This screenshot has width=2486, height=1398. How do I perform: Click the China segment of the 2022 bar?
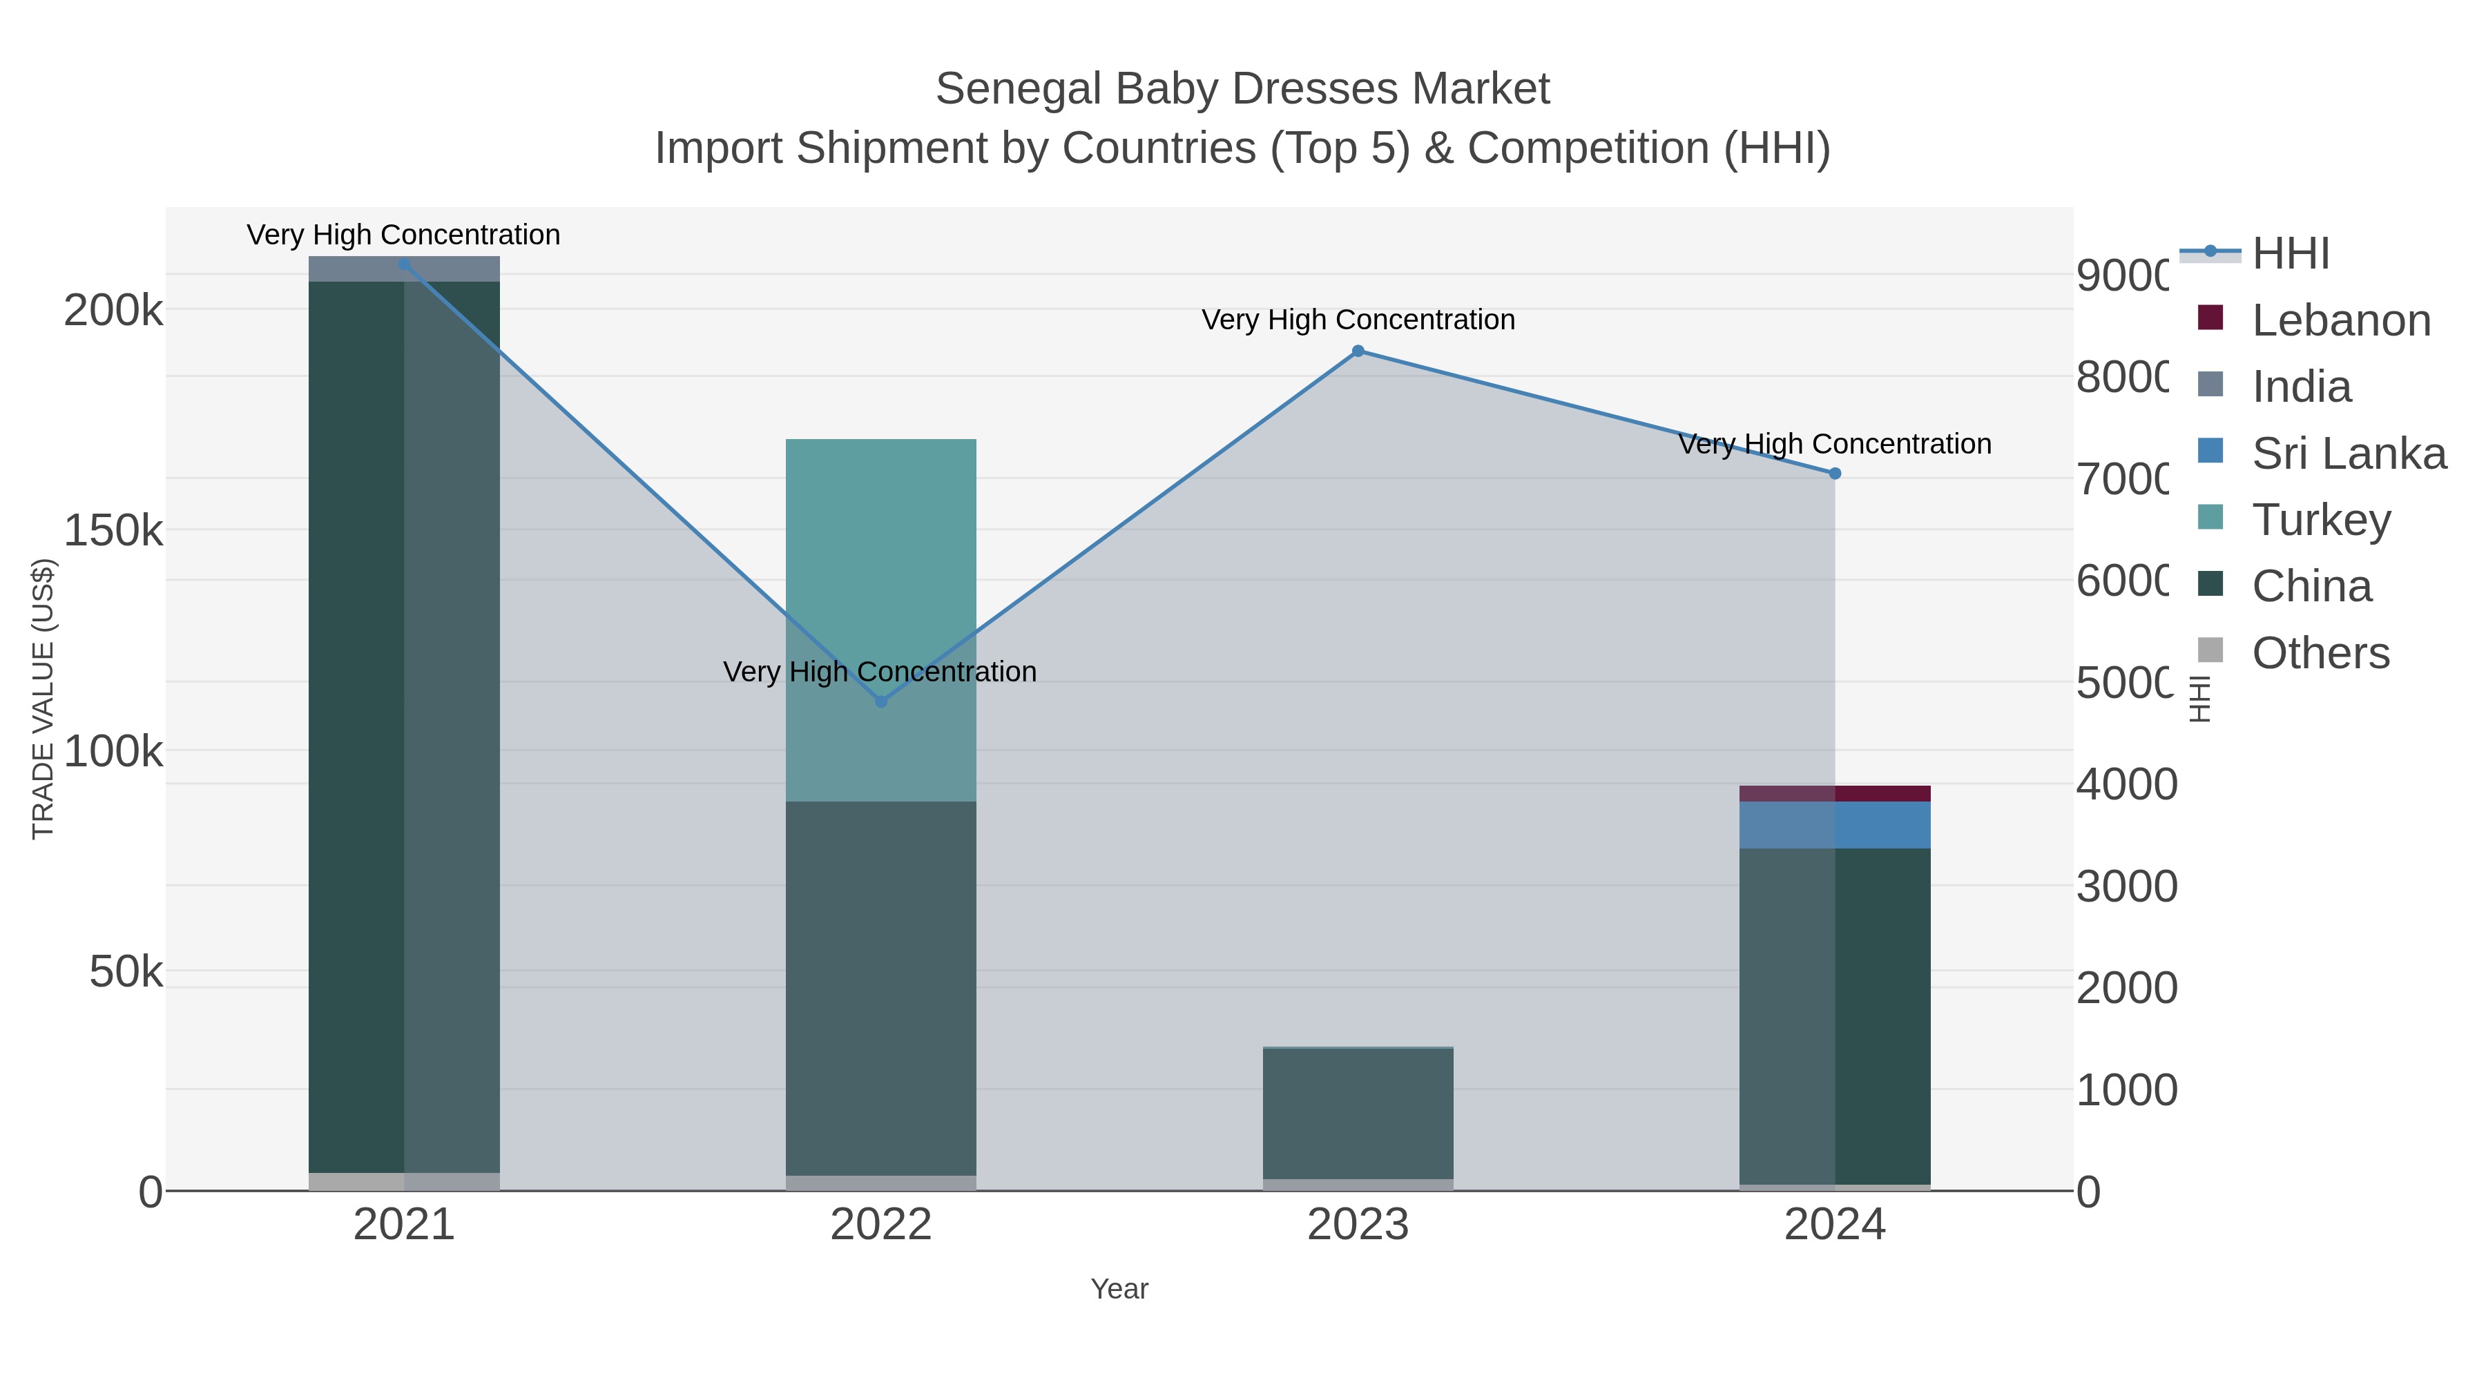click(881, 989)
